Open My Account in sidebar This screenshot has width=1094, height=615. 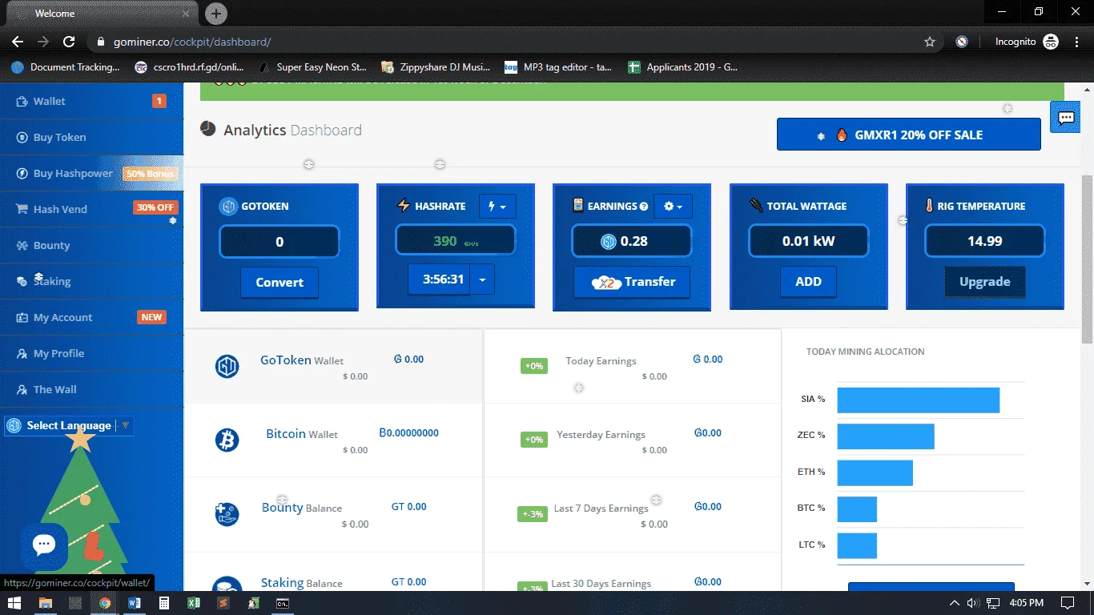[x=91, y=318]
